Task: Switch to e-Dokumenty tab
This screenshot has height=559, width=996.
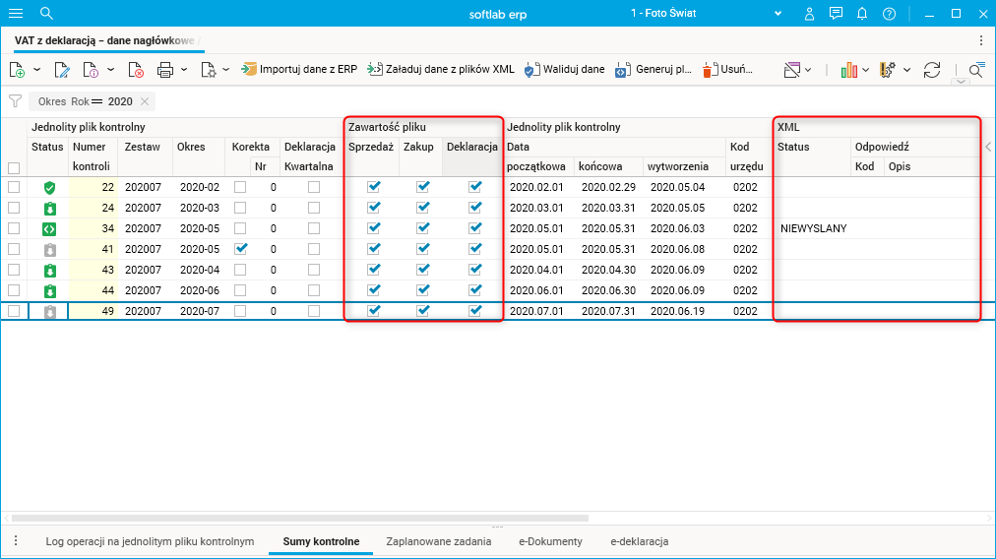Action: coord(551,541)
